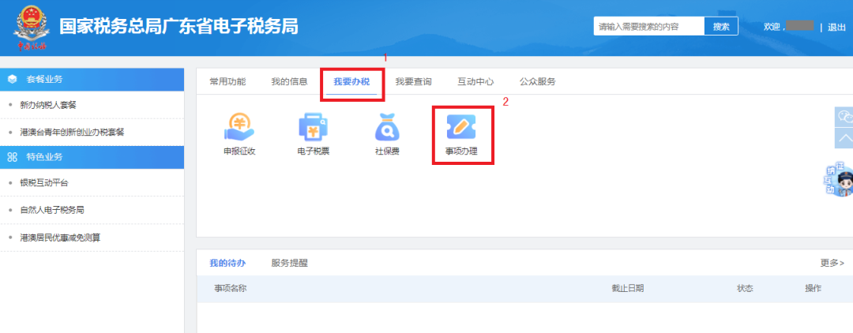The height and width of the screenshot is (333, 853).
Task: Open the 征纳互动 assistant avatar
Action: pos(840,180)
